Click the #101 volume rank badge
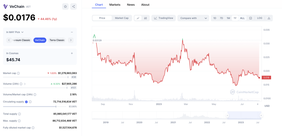The image size is (282, 136). [73, 88]
